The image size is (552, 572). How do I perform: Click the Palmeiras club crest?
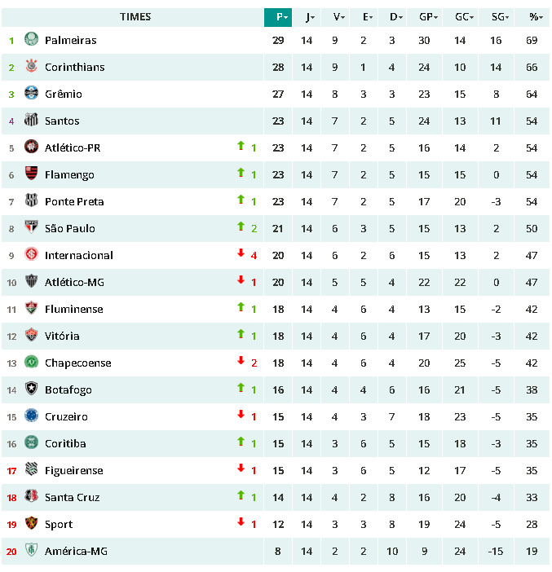32,40
